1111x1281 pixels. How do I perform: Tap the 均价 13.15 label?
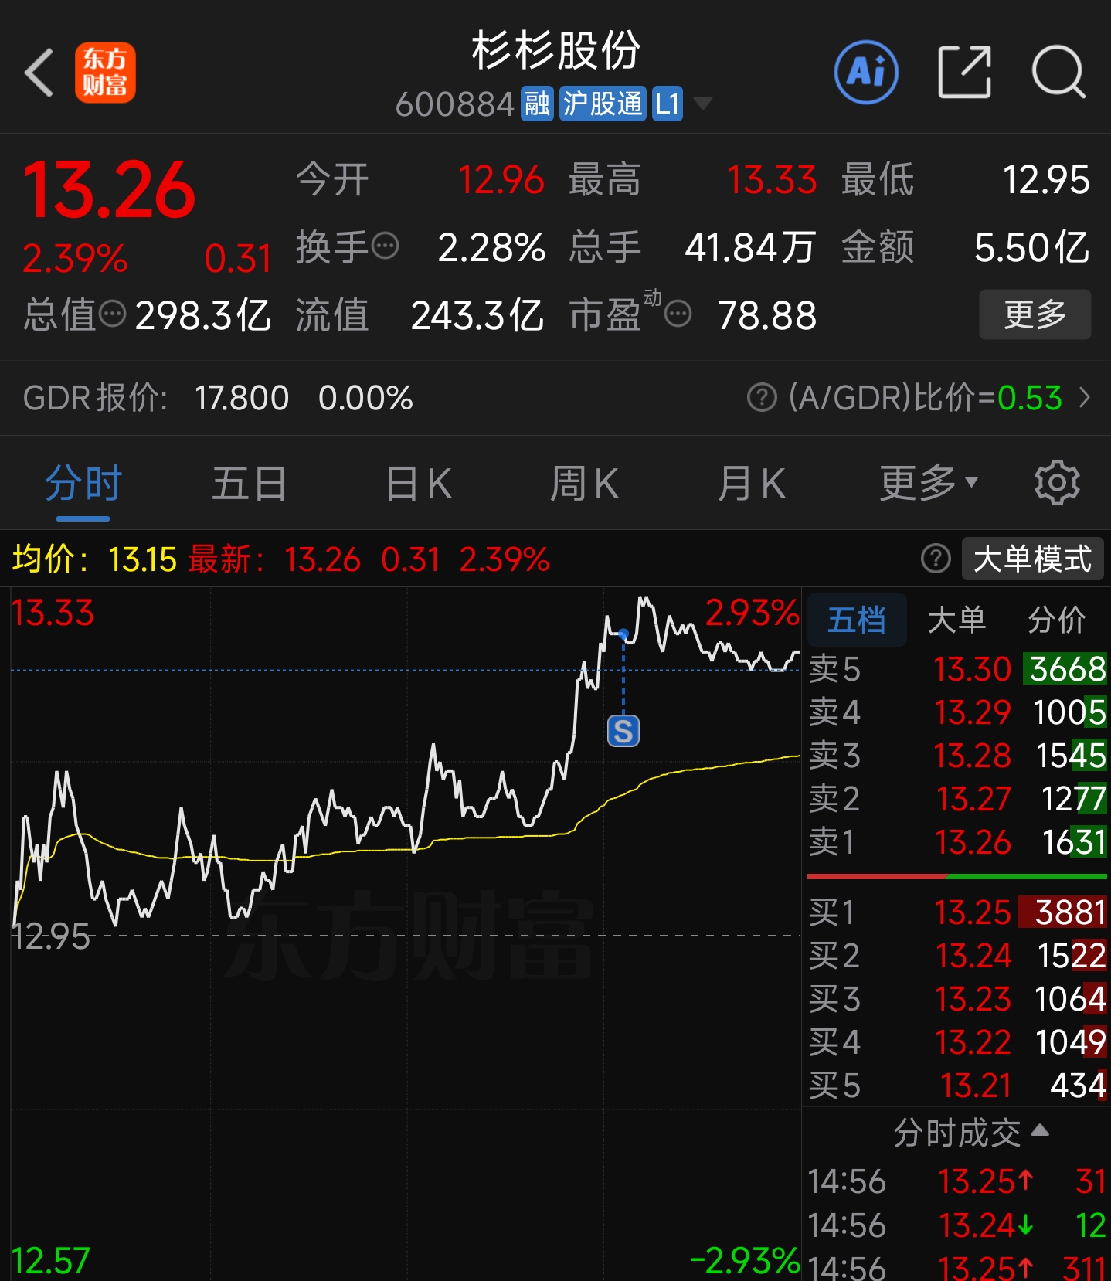[x=94, y=559]
